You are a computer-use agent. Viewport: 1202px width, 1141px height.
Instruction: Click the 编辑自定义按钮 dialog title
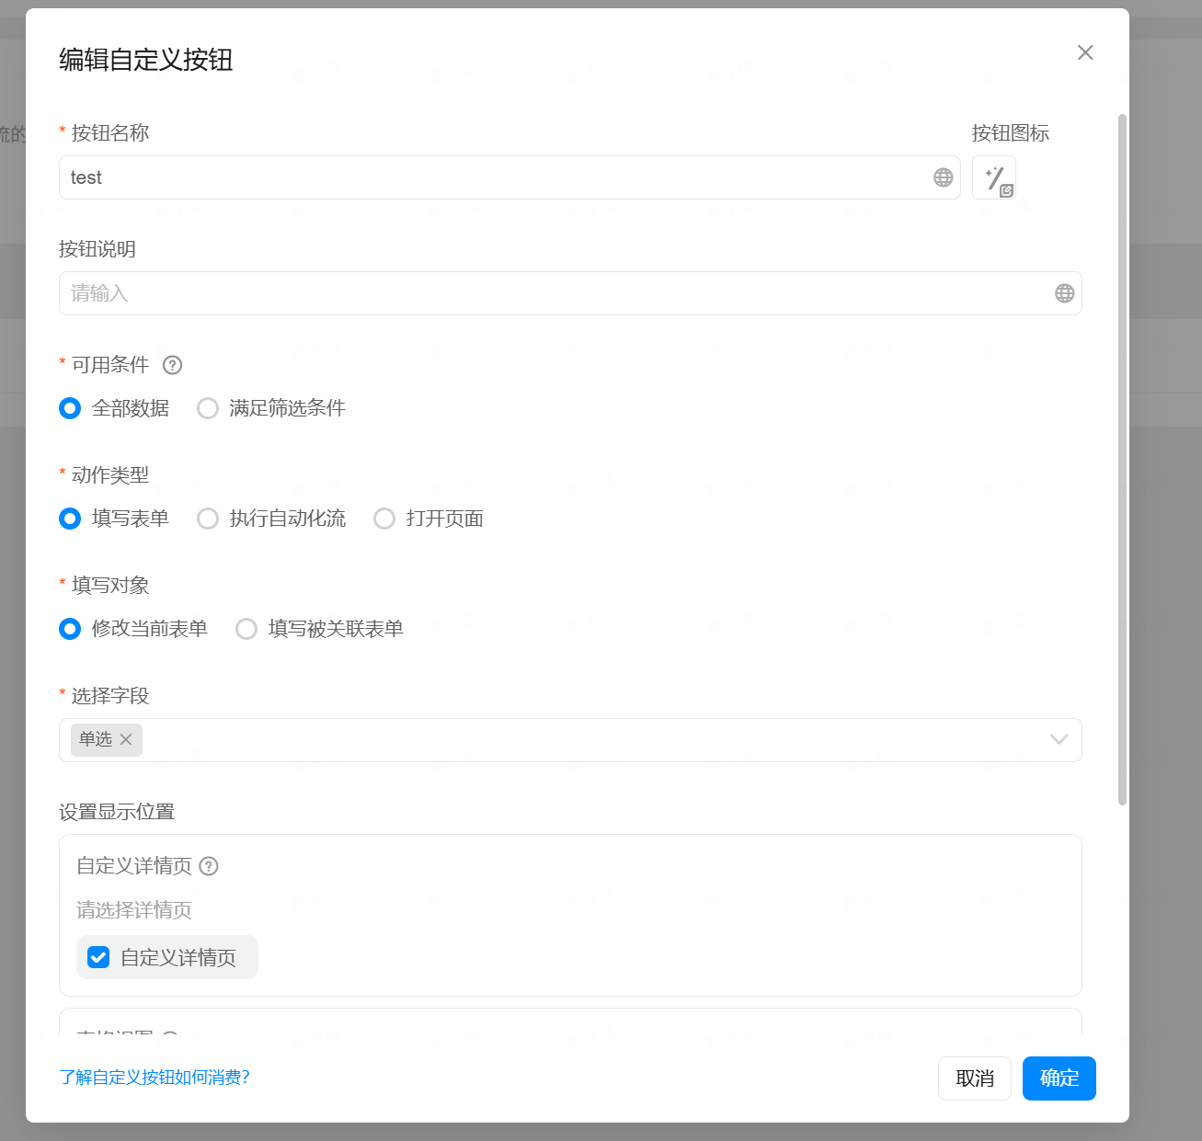click(146, 60)
